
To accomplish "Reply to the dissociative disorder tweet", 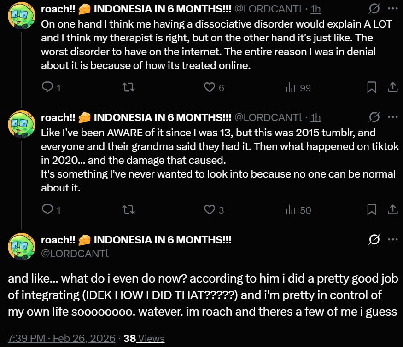I will click(47, 87).
